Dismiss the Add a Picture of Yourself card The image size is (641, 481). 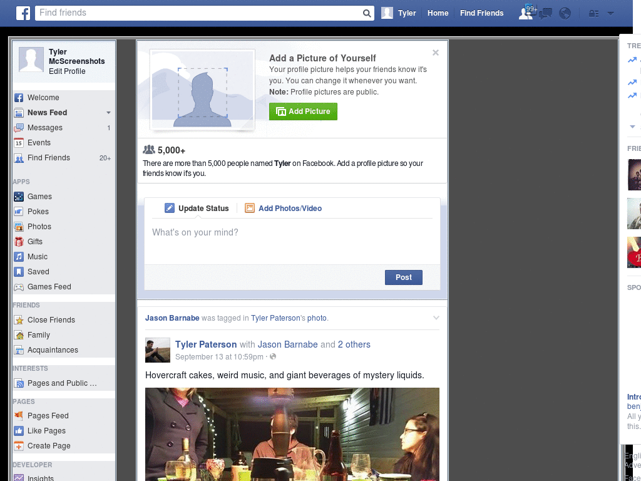point(436,53)
